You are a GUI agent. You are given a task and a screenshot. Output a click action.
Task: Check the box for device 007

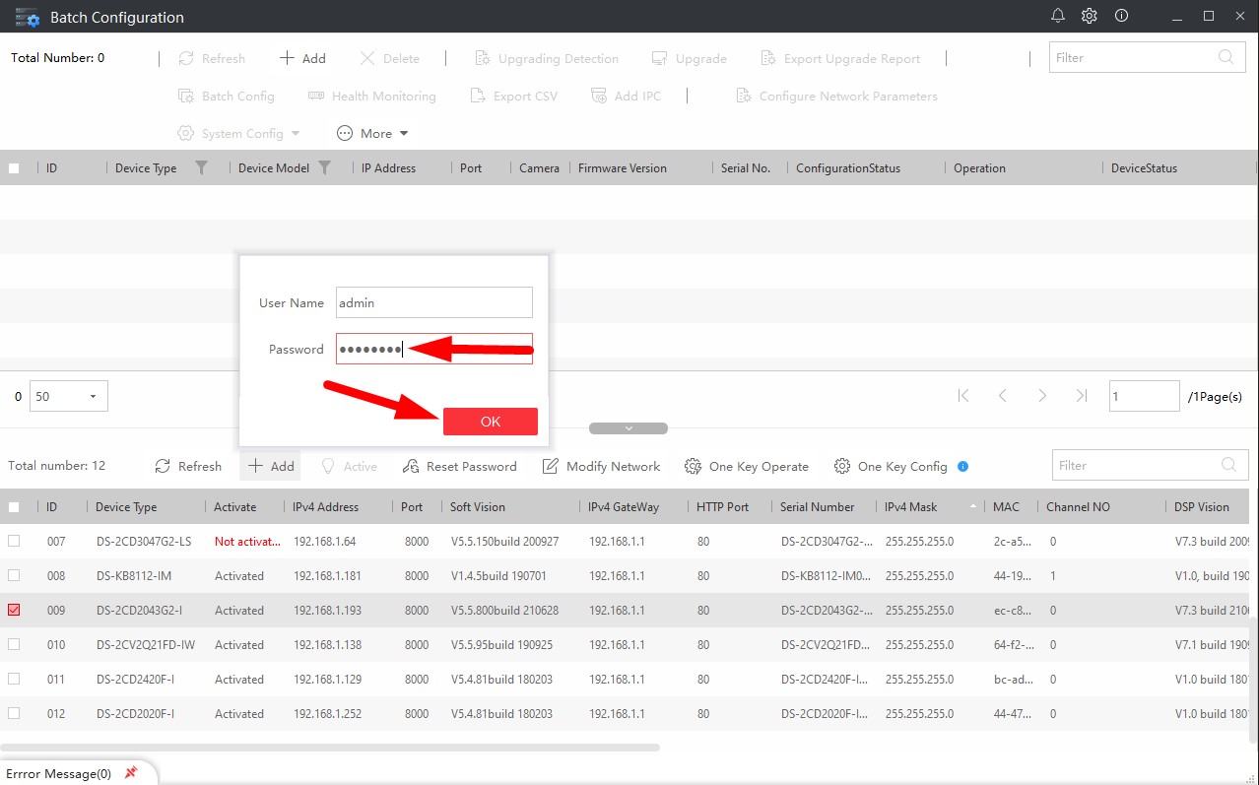click(x=14, y=541)
